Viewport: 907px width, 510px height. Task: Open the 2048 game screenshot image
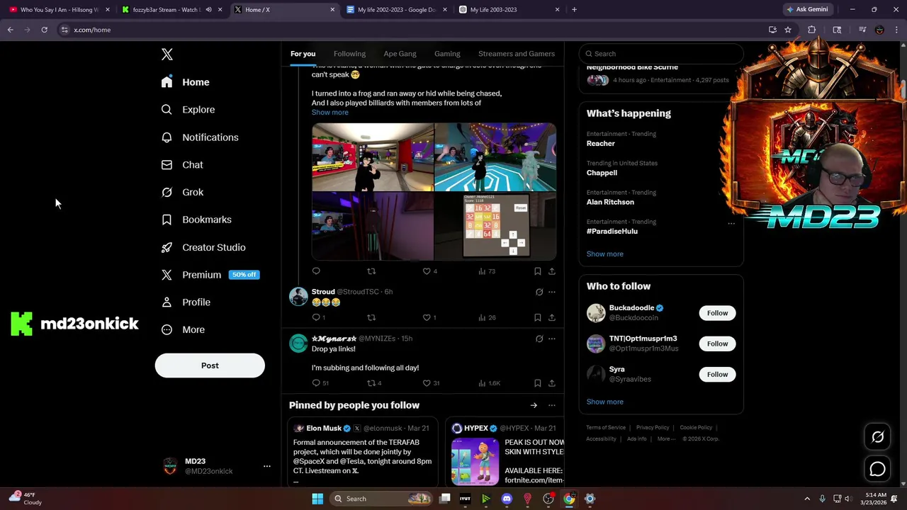pos(495,227)
